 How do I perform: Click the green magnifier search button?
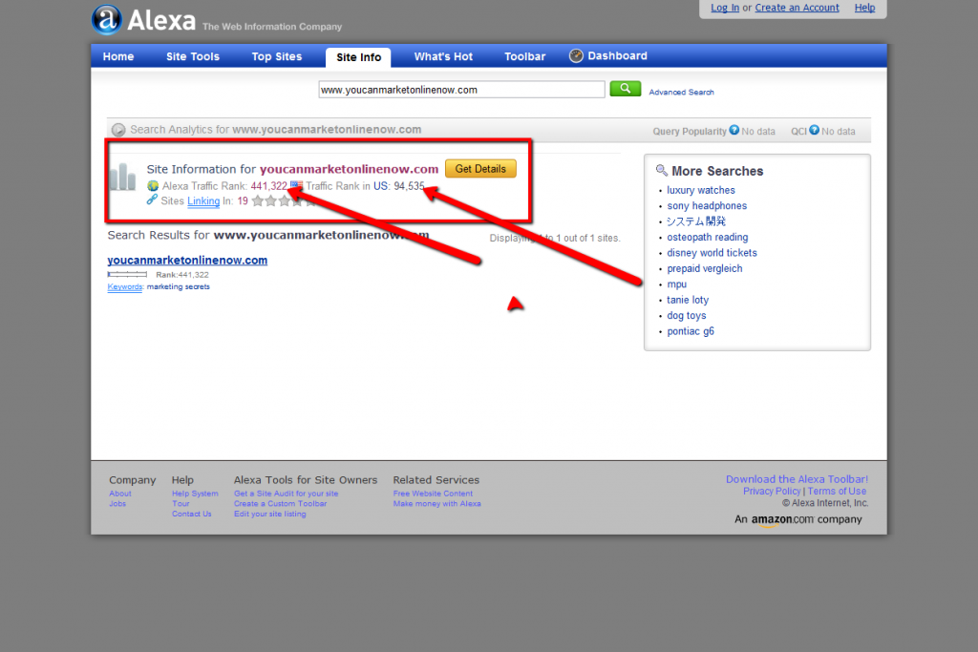coord(625,88)
